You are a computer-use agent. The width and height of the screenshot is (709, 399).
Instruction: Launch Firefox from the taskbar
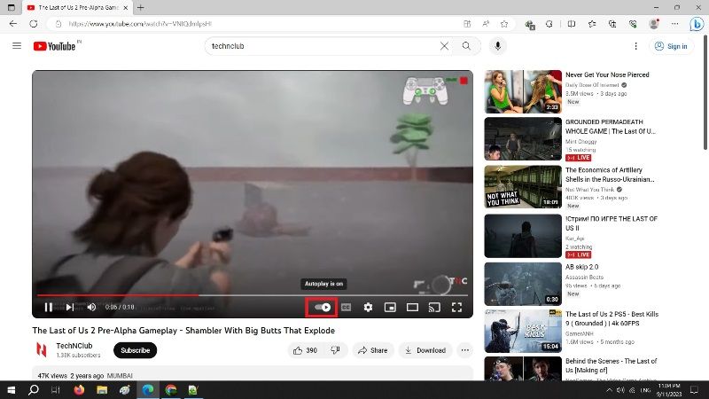[79, 390]
